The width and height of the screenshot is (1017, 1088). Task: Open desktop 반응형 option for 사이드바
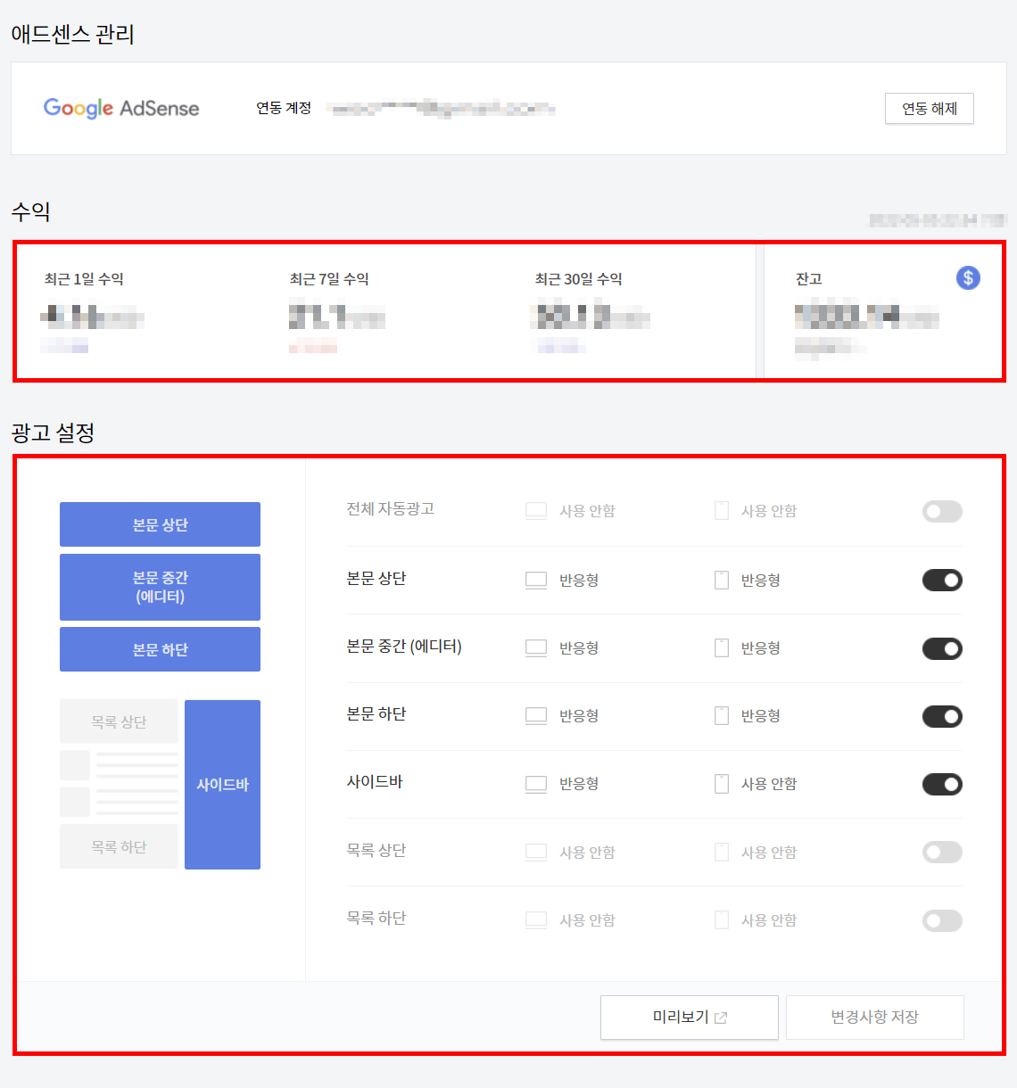579,784
